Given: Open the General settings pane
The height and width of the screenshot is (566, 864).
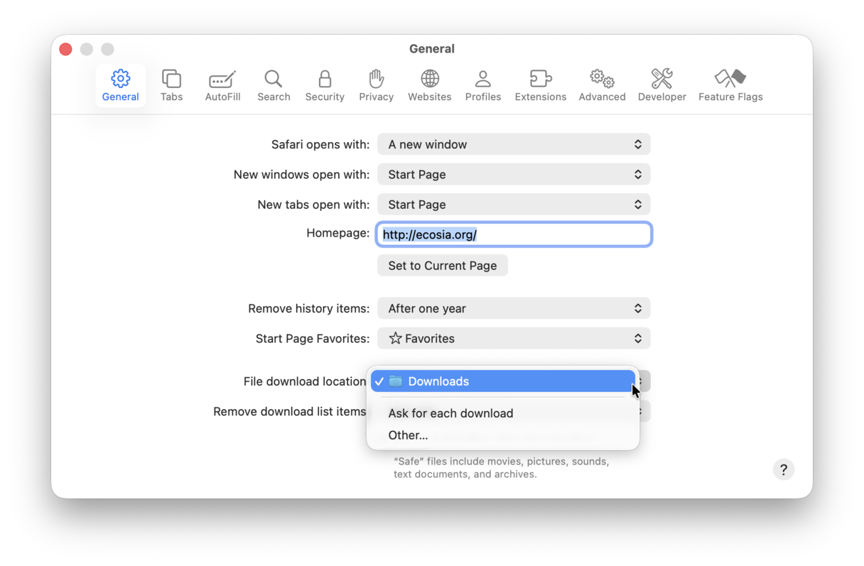Looking at the screenshot, I should click(121, 85).
